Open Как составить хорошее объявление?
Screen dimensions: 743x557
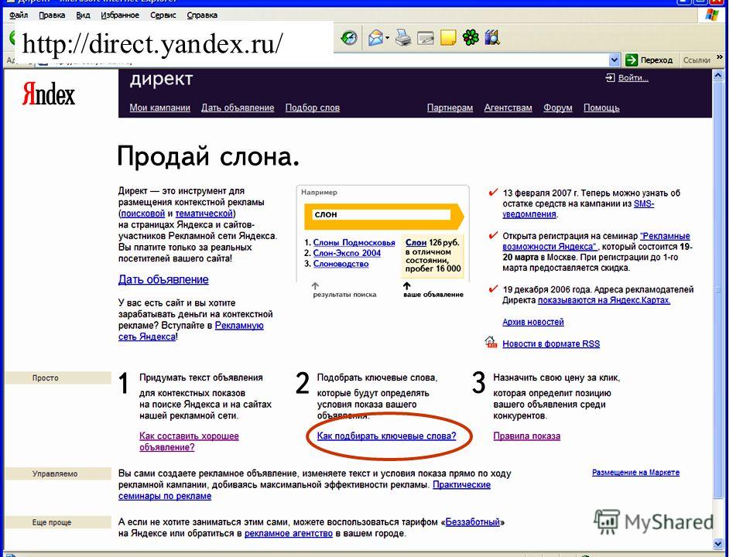[189, 442]
